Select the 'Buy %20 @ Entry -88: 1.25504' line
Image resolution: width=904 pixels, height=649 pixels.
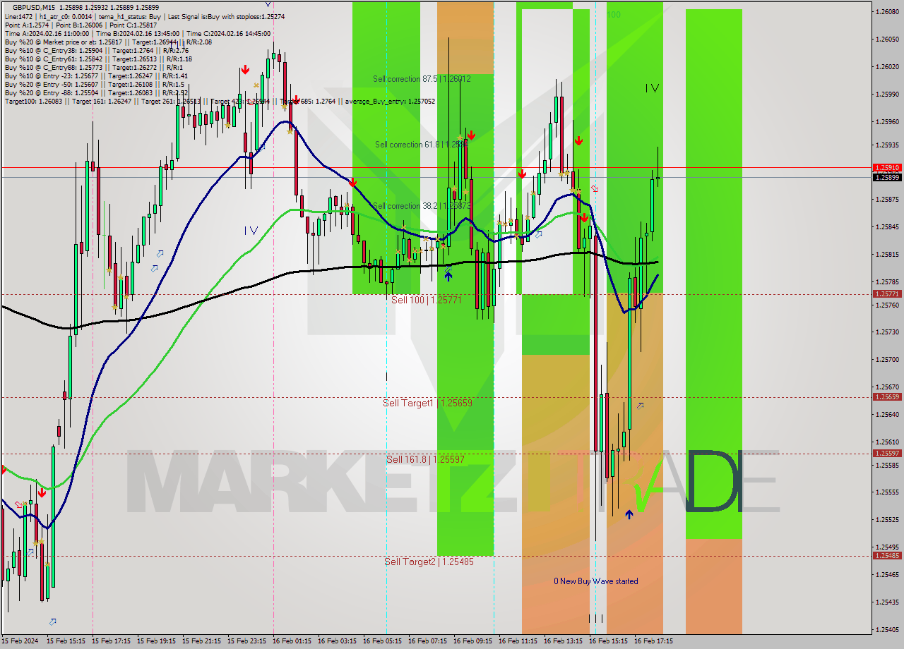point(96,92)
